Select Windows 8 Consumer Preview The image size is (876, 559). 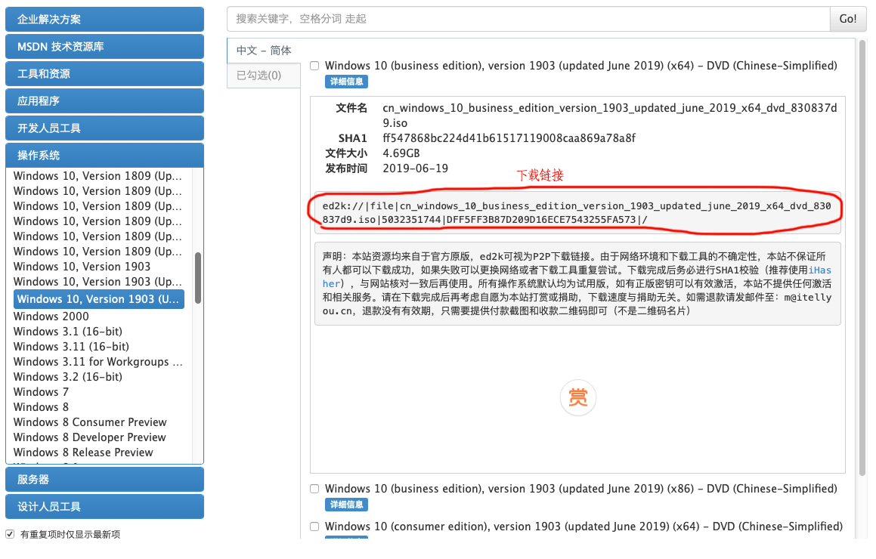pyautogui.click(x=90, y=422)
